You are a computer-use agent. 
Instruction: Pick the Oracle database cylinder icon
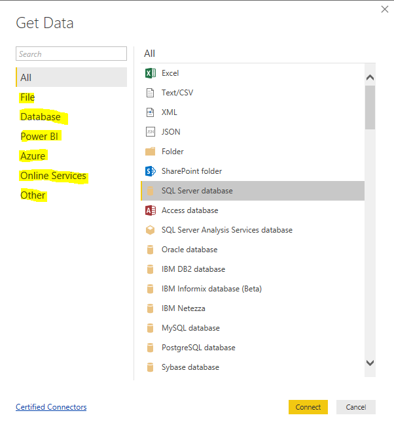pyautogui.click(x=150, y=250)
